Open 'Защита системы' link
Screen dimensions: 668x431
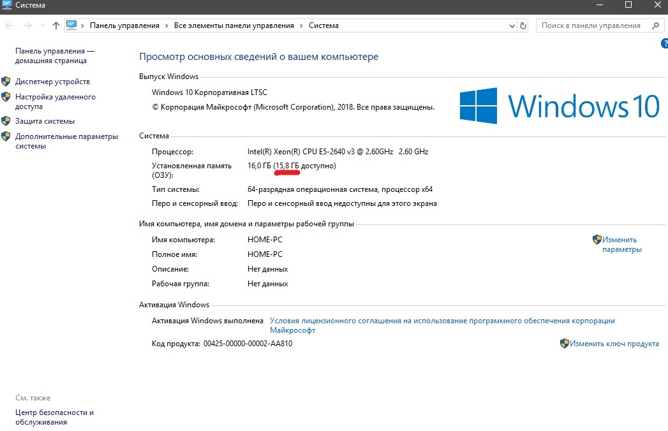tap(45, 121)
